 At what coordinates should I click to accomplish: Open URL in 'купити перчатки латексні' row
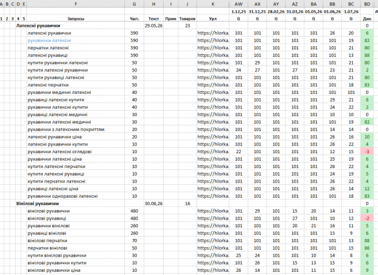pos(213,181)
